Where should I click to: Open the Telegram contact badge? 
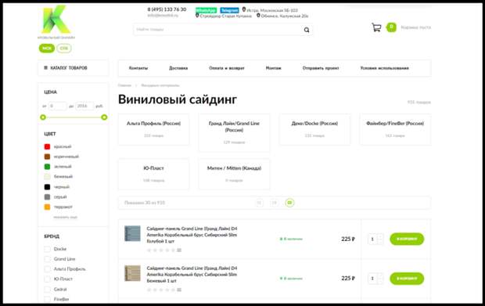pyautogui.click(x=229, y=10)
